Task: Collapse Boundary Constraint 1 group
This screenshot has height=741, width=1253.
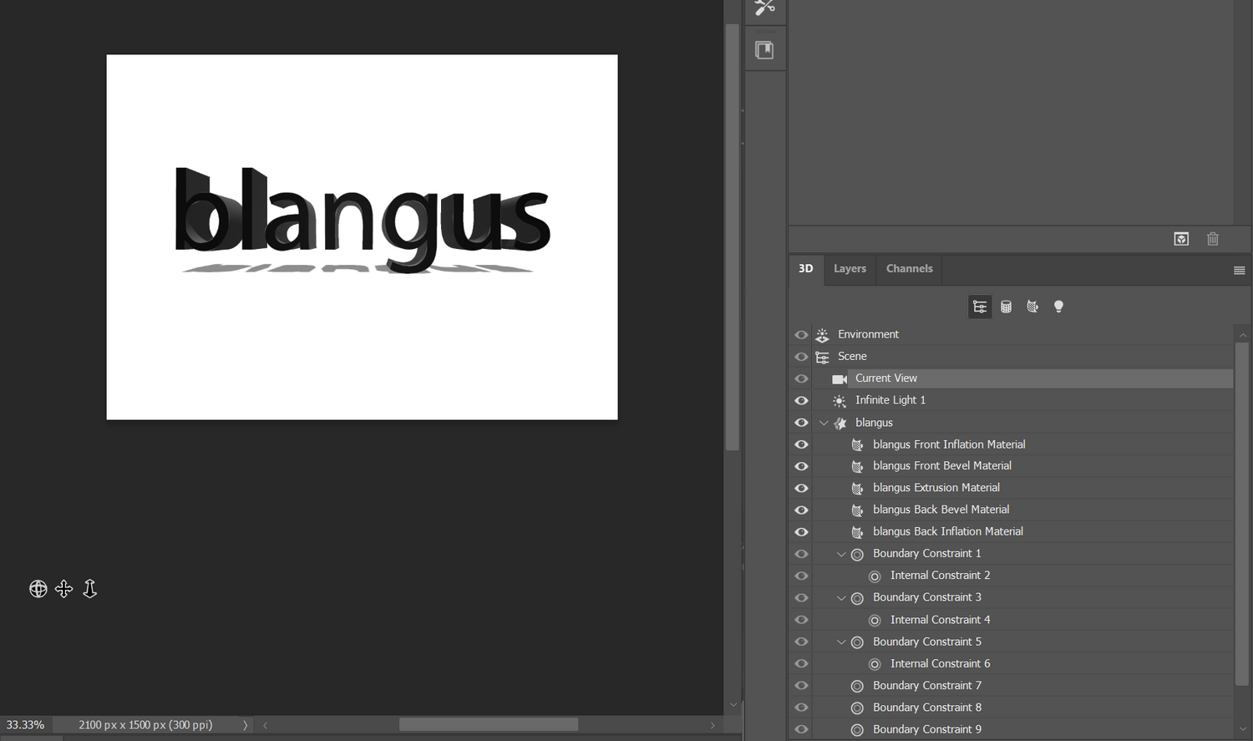Action: click(x=841, y=554)
